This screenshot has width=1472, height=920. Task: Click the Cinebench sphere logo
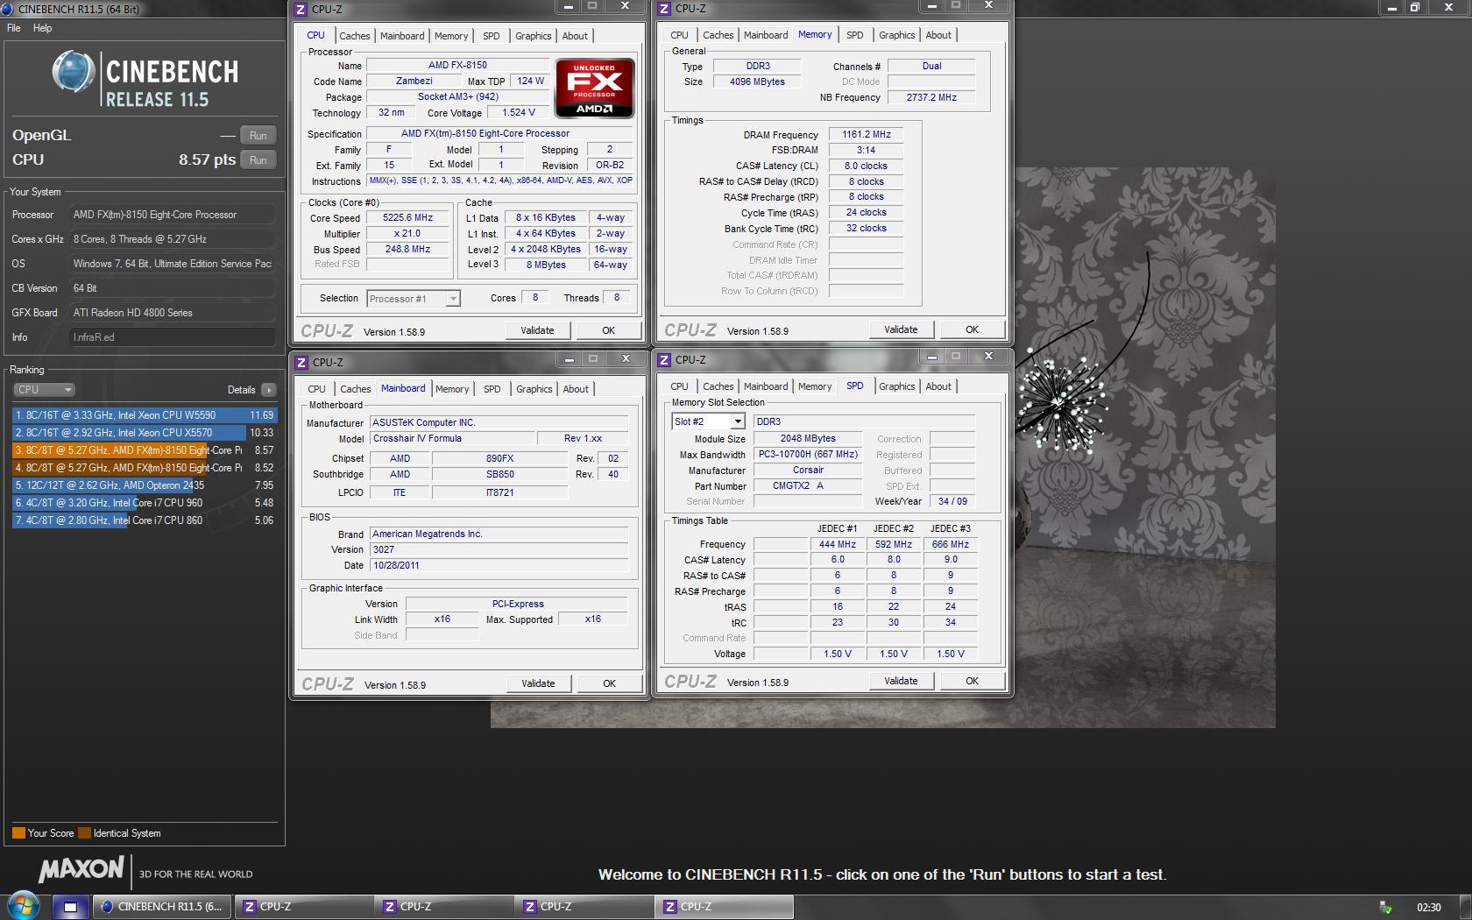[74, 72]
